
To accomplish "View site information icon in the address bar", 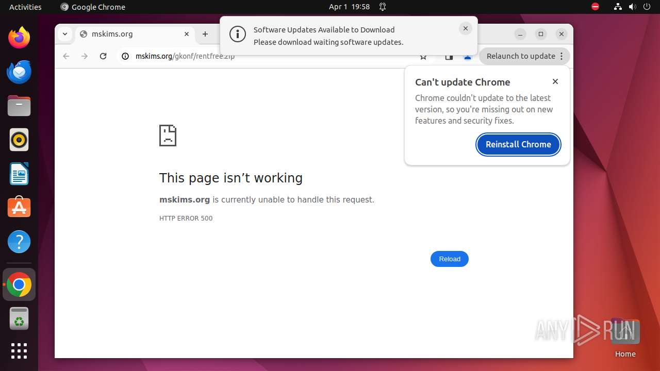I will 125,56.
